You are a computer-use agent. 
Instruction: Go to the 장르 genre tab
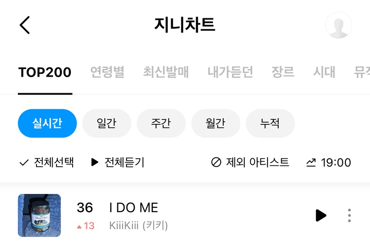click(283, 72)
